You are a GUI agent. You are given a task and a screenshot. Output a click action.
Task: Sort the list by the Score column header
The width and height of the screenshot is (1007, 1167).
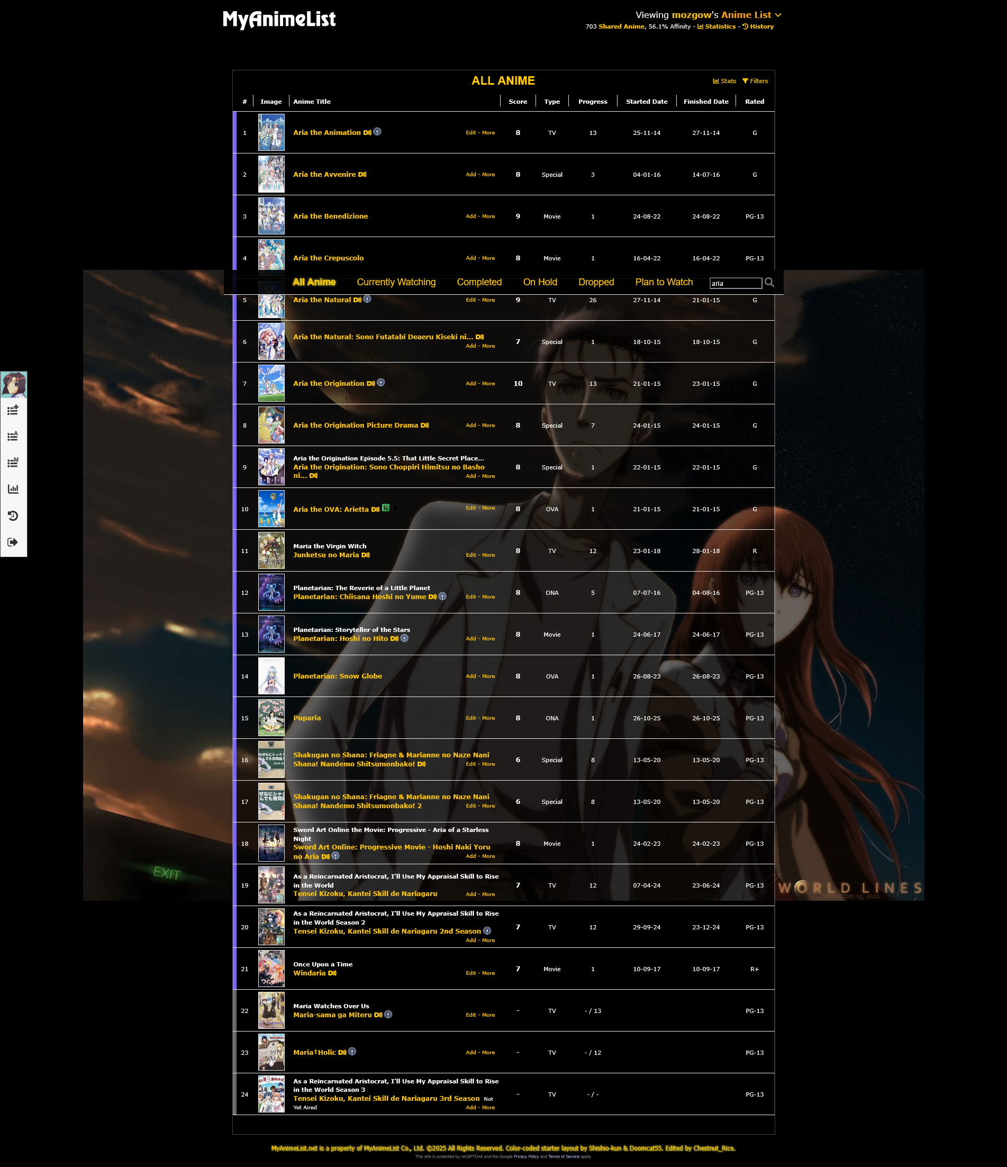[x=518, y=102]
